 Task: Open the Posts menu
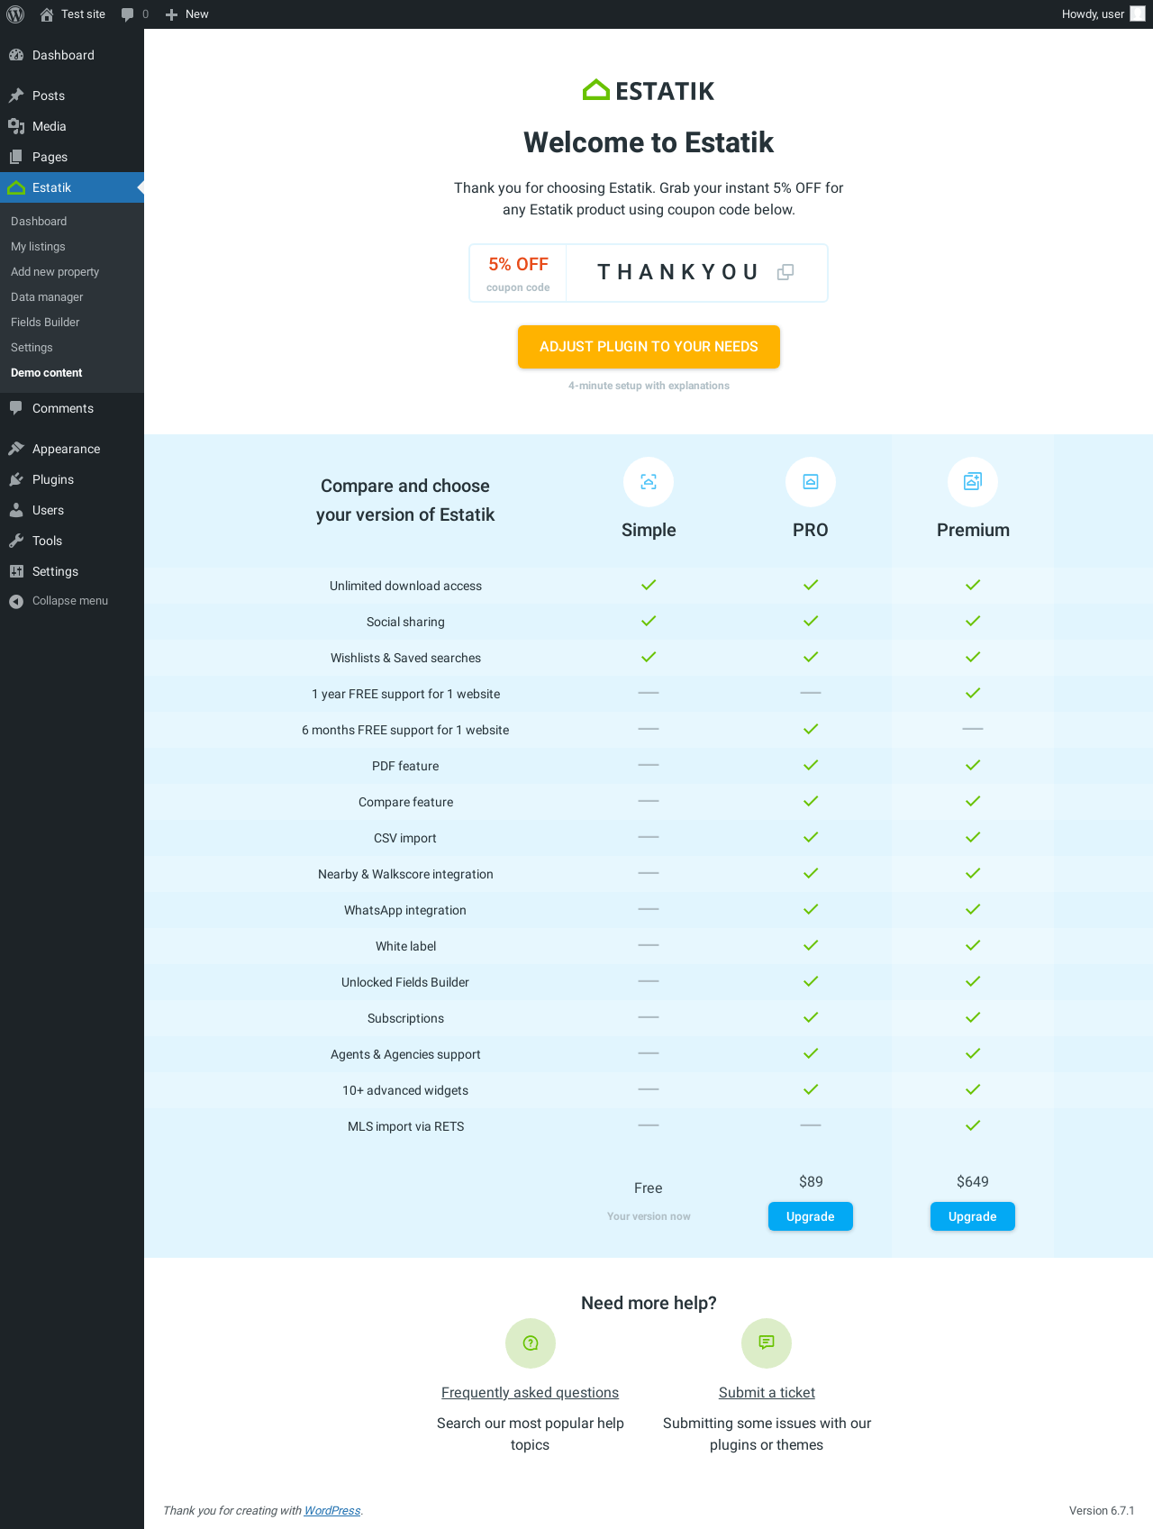72,96
